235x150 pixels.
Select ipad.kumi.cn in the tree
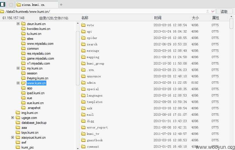tap(36, 93)
